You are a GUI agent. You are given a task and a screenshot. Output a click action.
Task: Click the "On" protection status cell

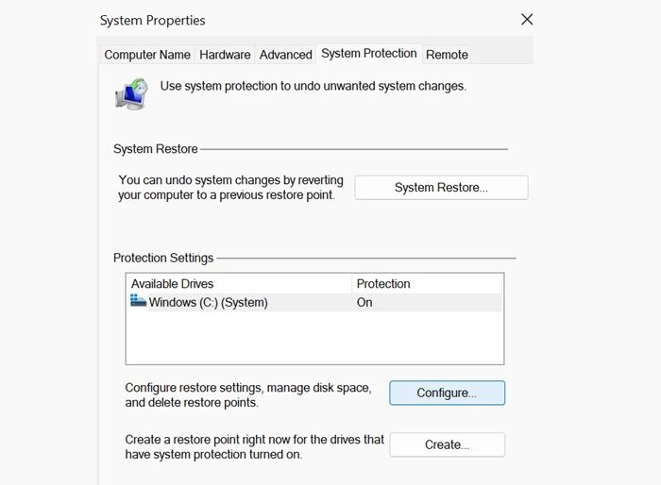(364, 303)
